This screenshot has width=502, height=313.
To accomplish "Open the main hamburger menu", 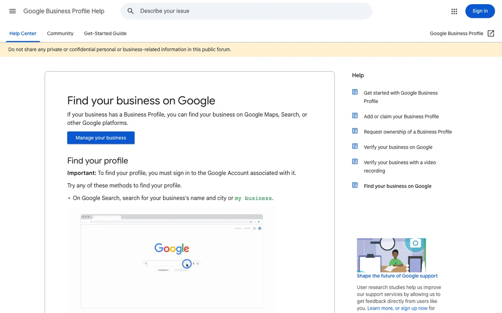I will click(13, 11).
